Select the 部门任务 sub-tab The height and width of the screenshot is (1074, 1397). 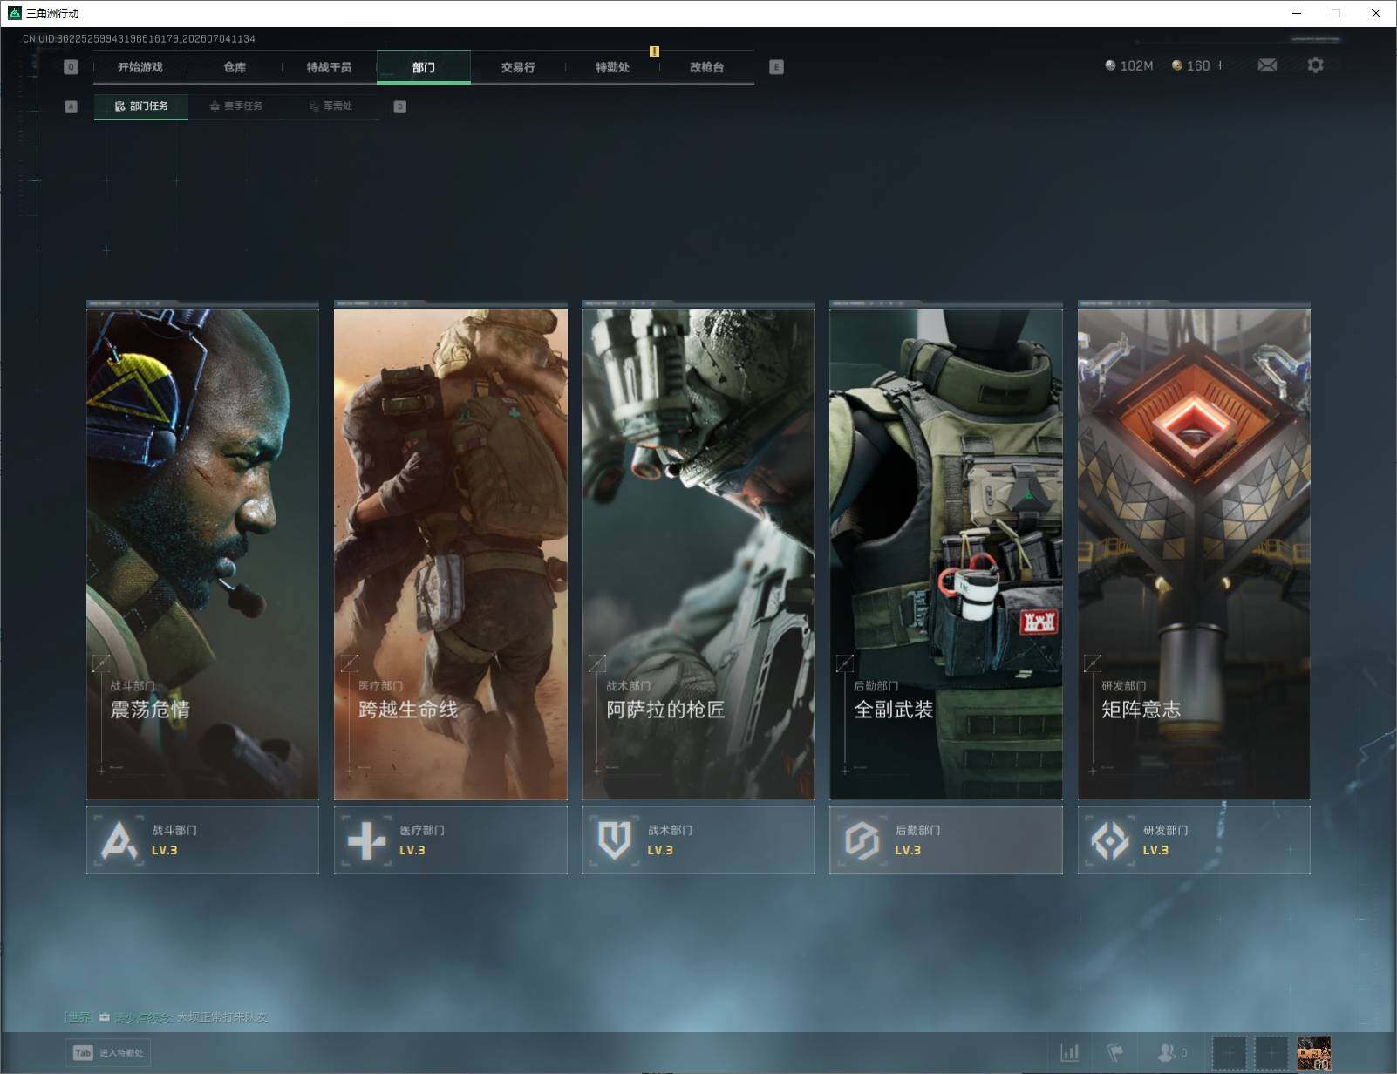[x=141, y=106]
